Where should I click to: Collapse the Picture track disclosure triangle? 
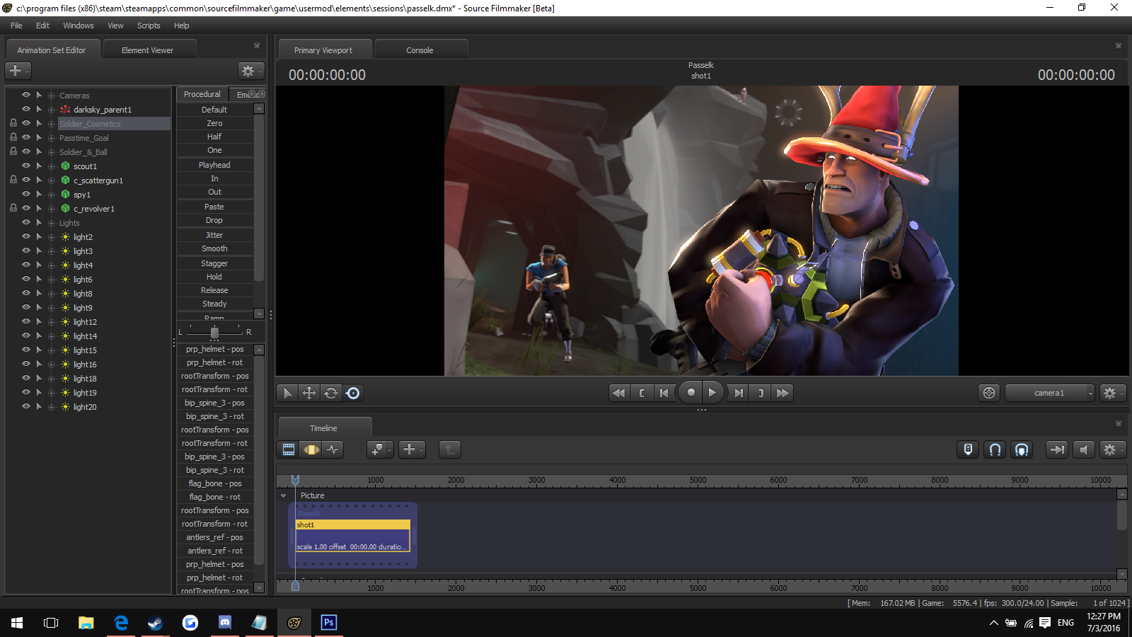(x=284, y=495)
